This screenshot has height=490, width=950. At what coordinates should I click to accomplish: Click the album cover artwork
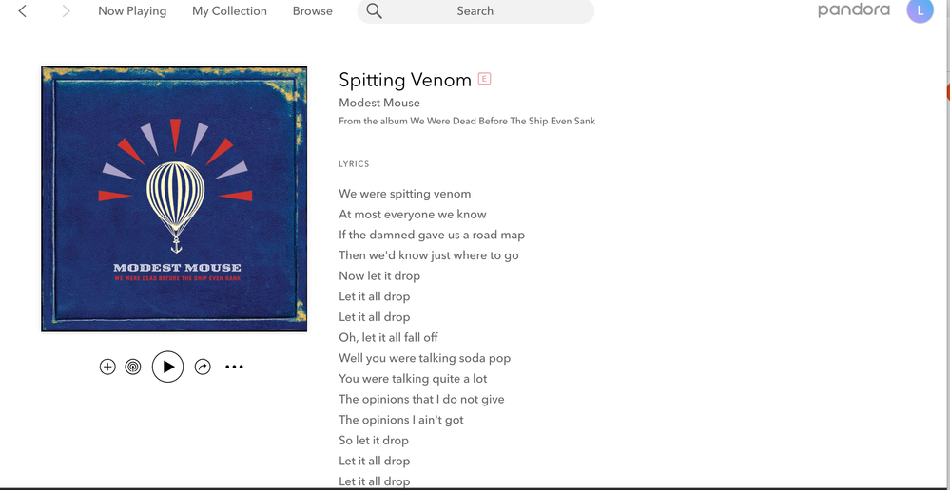(x=174, y=198)
